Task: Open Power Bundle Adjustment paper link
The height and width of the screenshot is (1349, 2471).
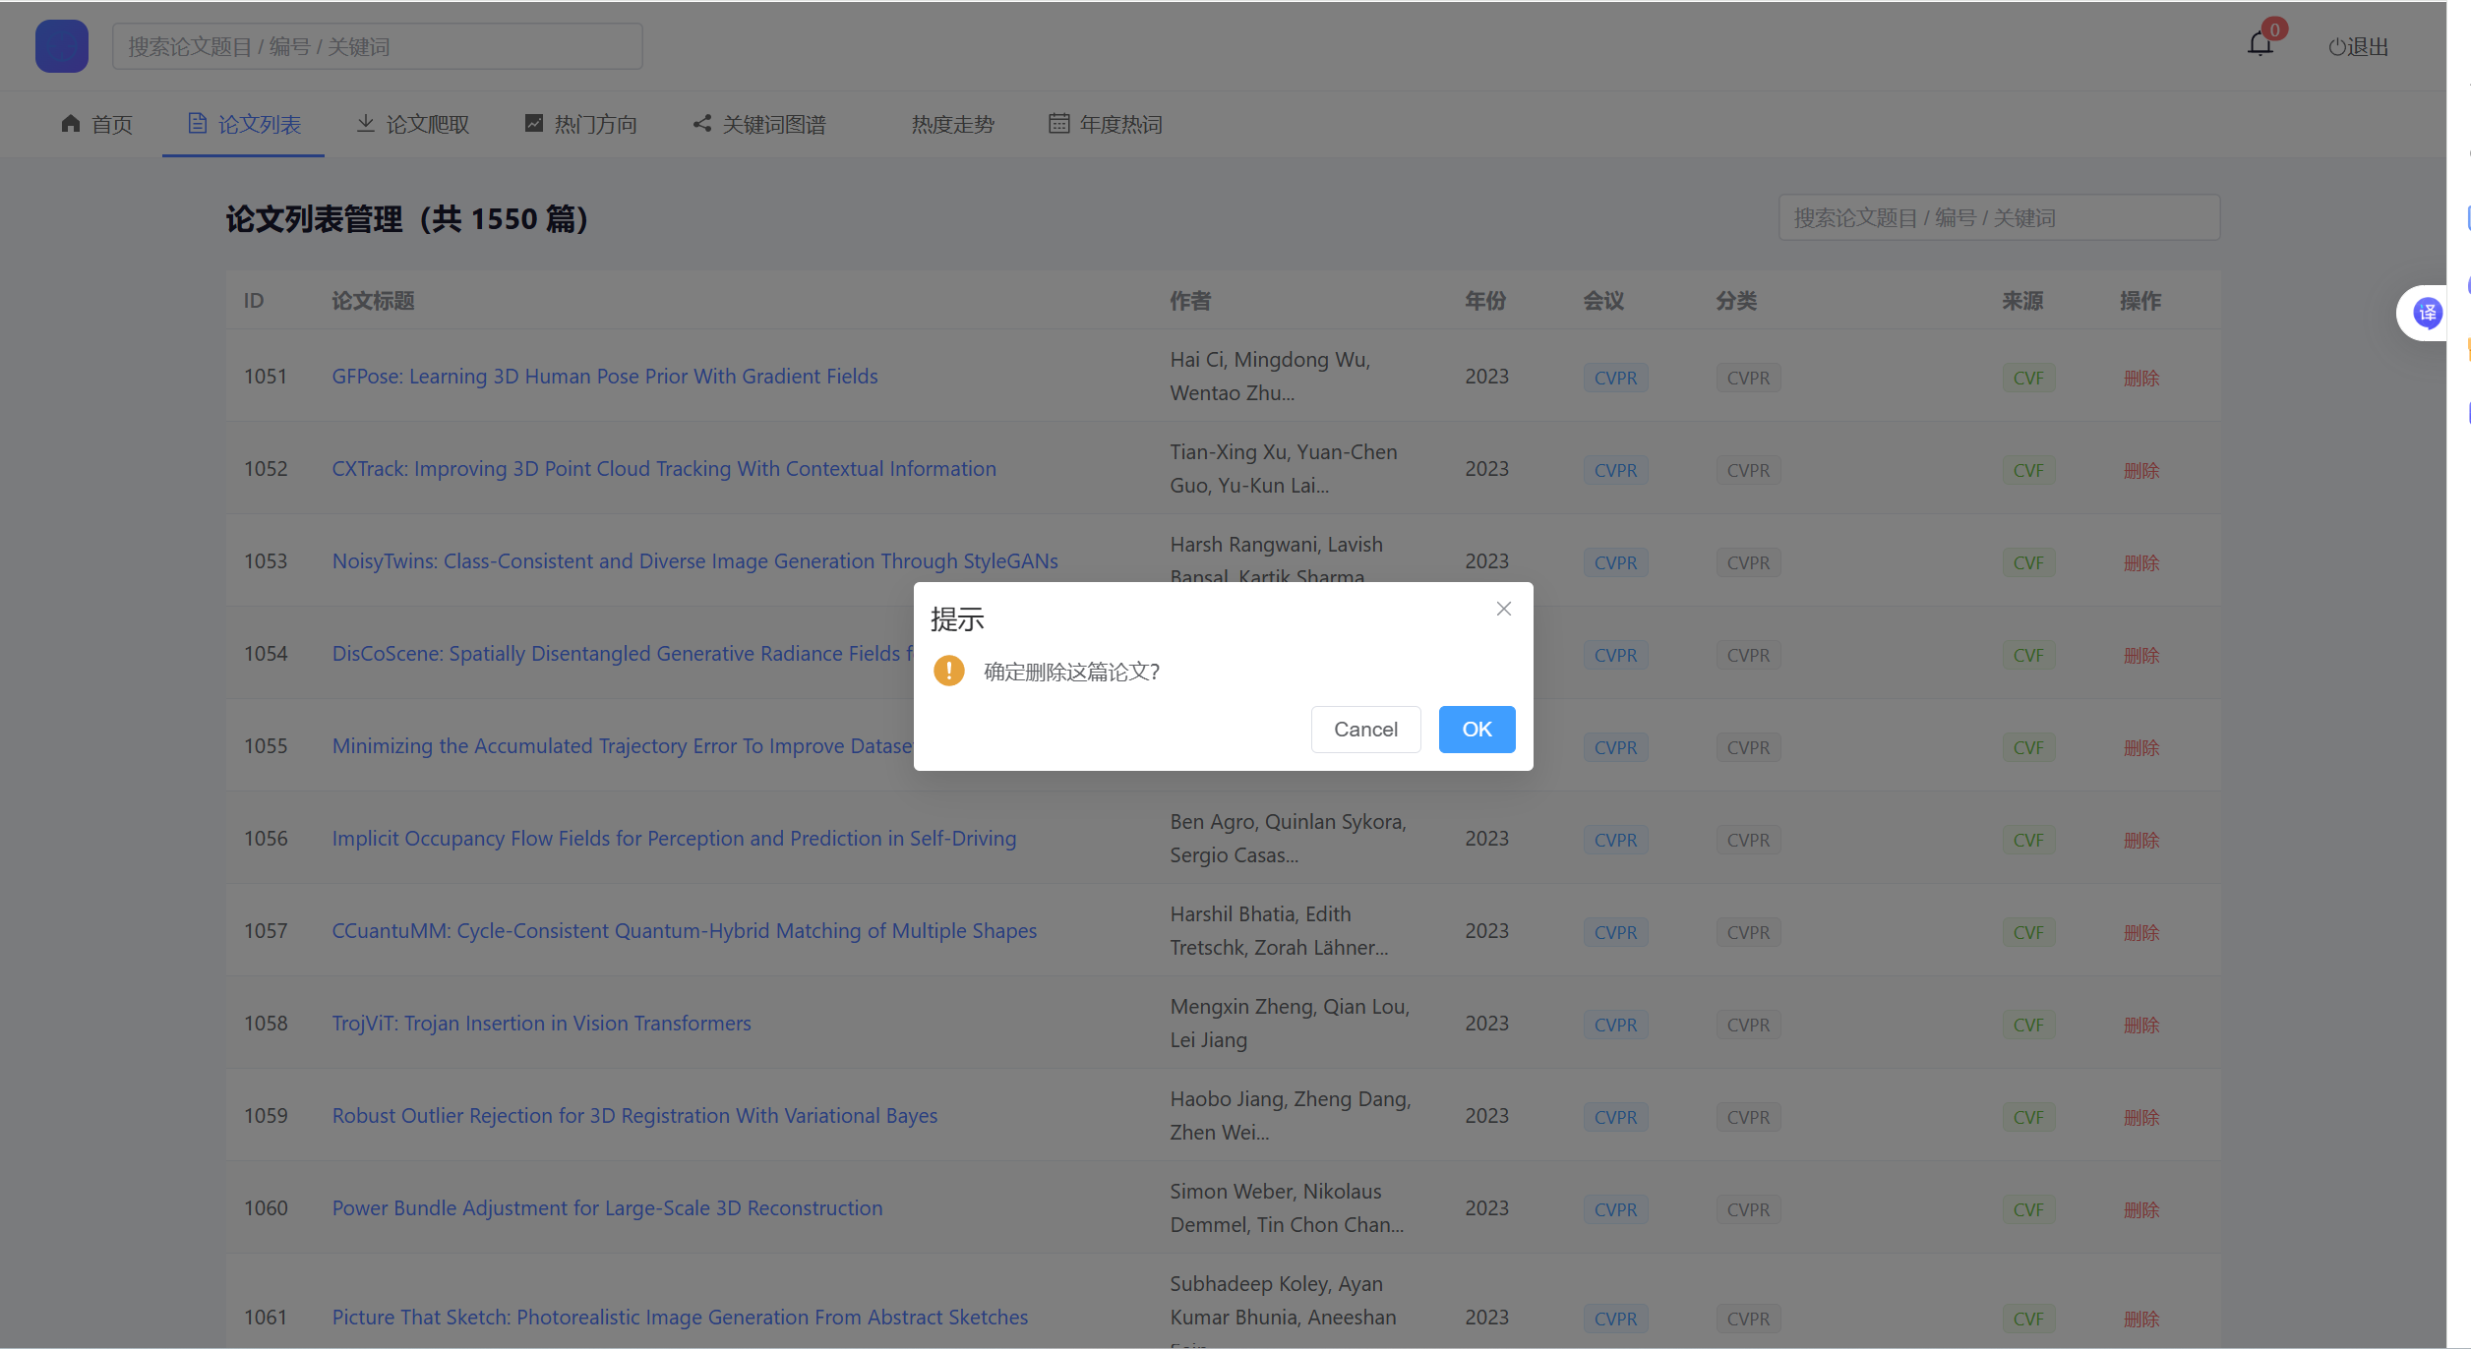Action: tap(607, 1207)
